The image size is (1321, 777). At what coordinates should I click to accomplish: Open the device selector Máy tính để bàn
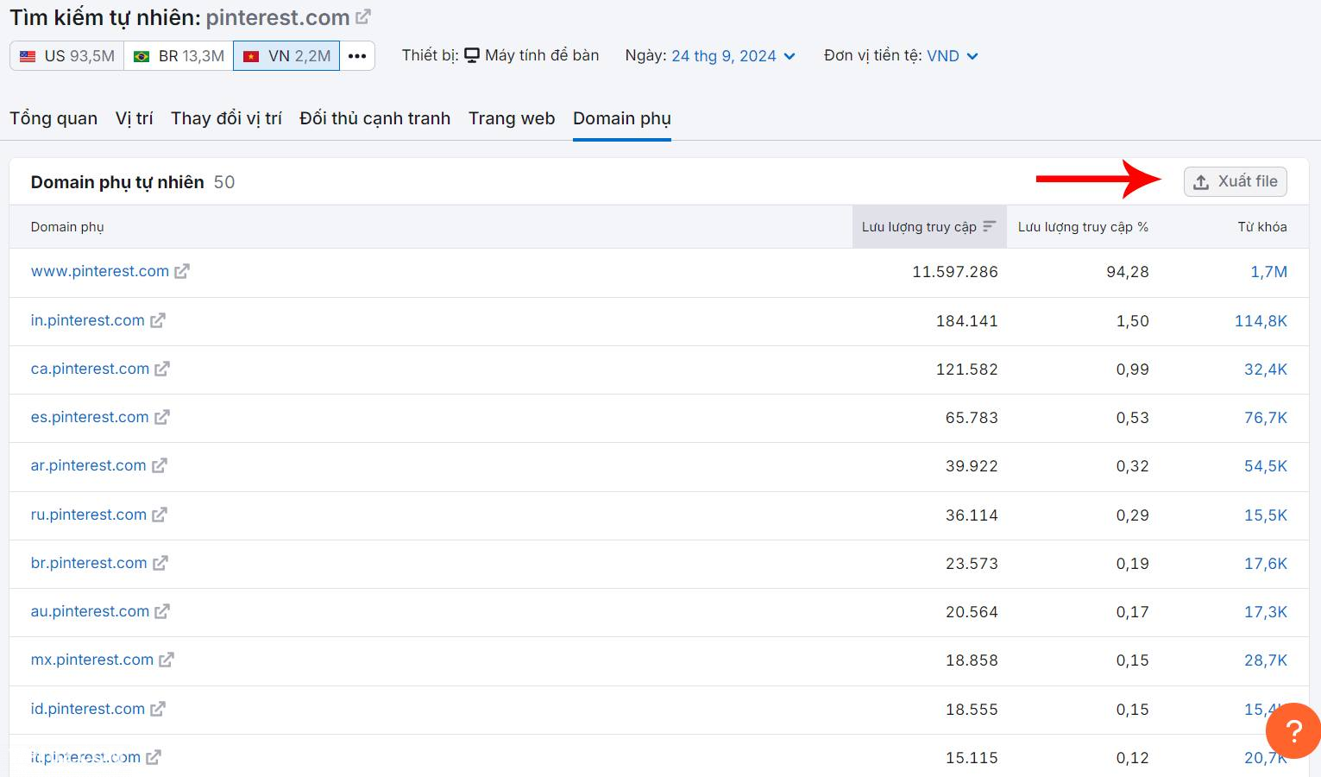532,55
